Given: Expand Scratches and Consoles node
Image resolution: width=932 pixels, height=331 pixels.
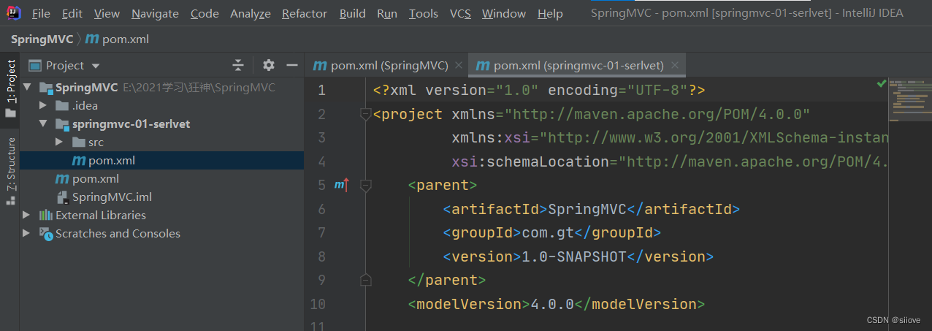Looking at the screenshot, I should click(27, 234).
